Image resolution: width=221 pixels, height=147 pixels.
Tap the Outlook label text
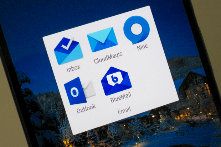click(x=86, y=109)
